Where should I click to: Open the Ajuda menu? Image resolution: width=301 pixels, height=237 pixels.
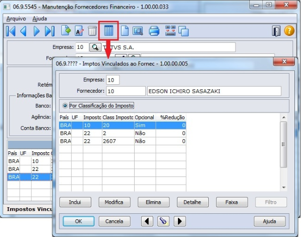[x=39, y=19]
